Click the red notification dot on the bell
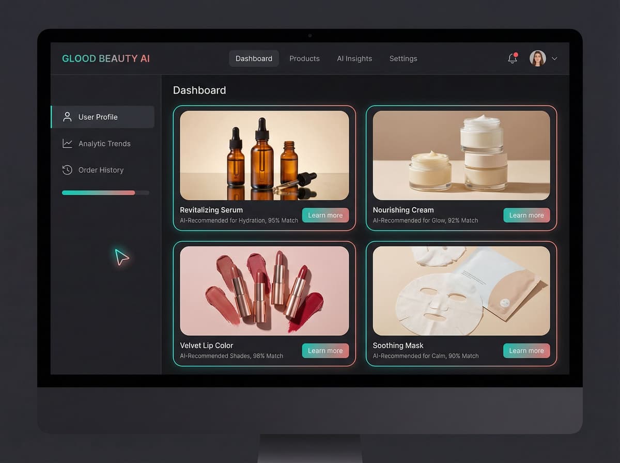Screen dimensions: 620x463 517,54
